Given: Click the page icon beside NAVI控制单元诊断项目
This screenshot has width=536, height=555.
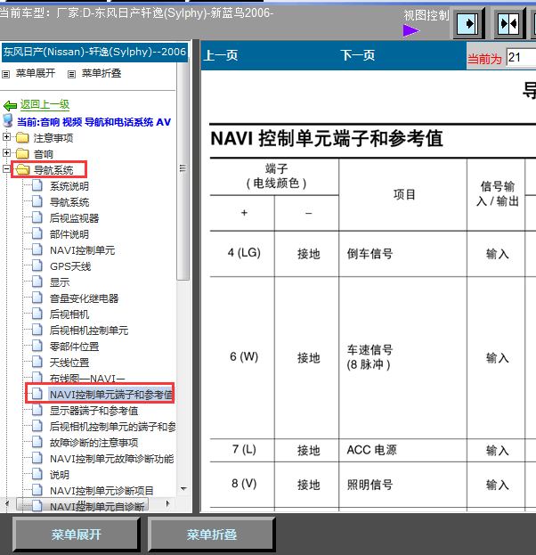Looking at the screenshot, I should 37,490.
